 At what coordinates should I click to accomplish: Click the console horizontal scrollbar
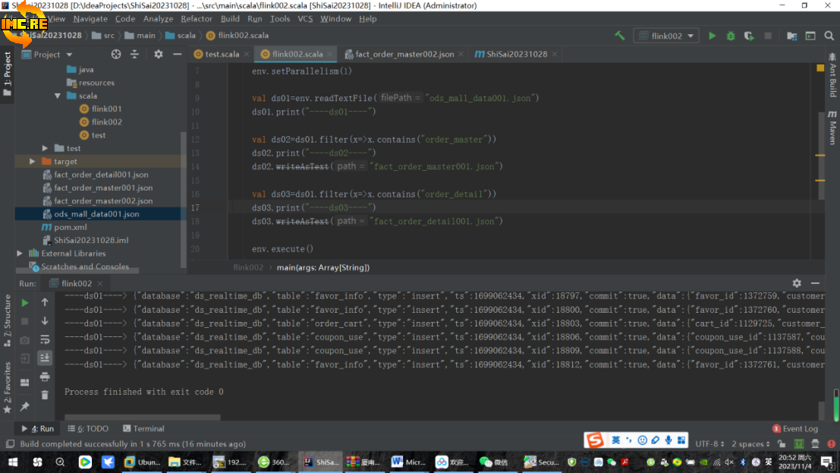click(x=143, y=417)
